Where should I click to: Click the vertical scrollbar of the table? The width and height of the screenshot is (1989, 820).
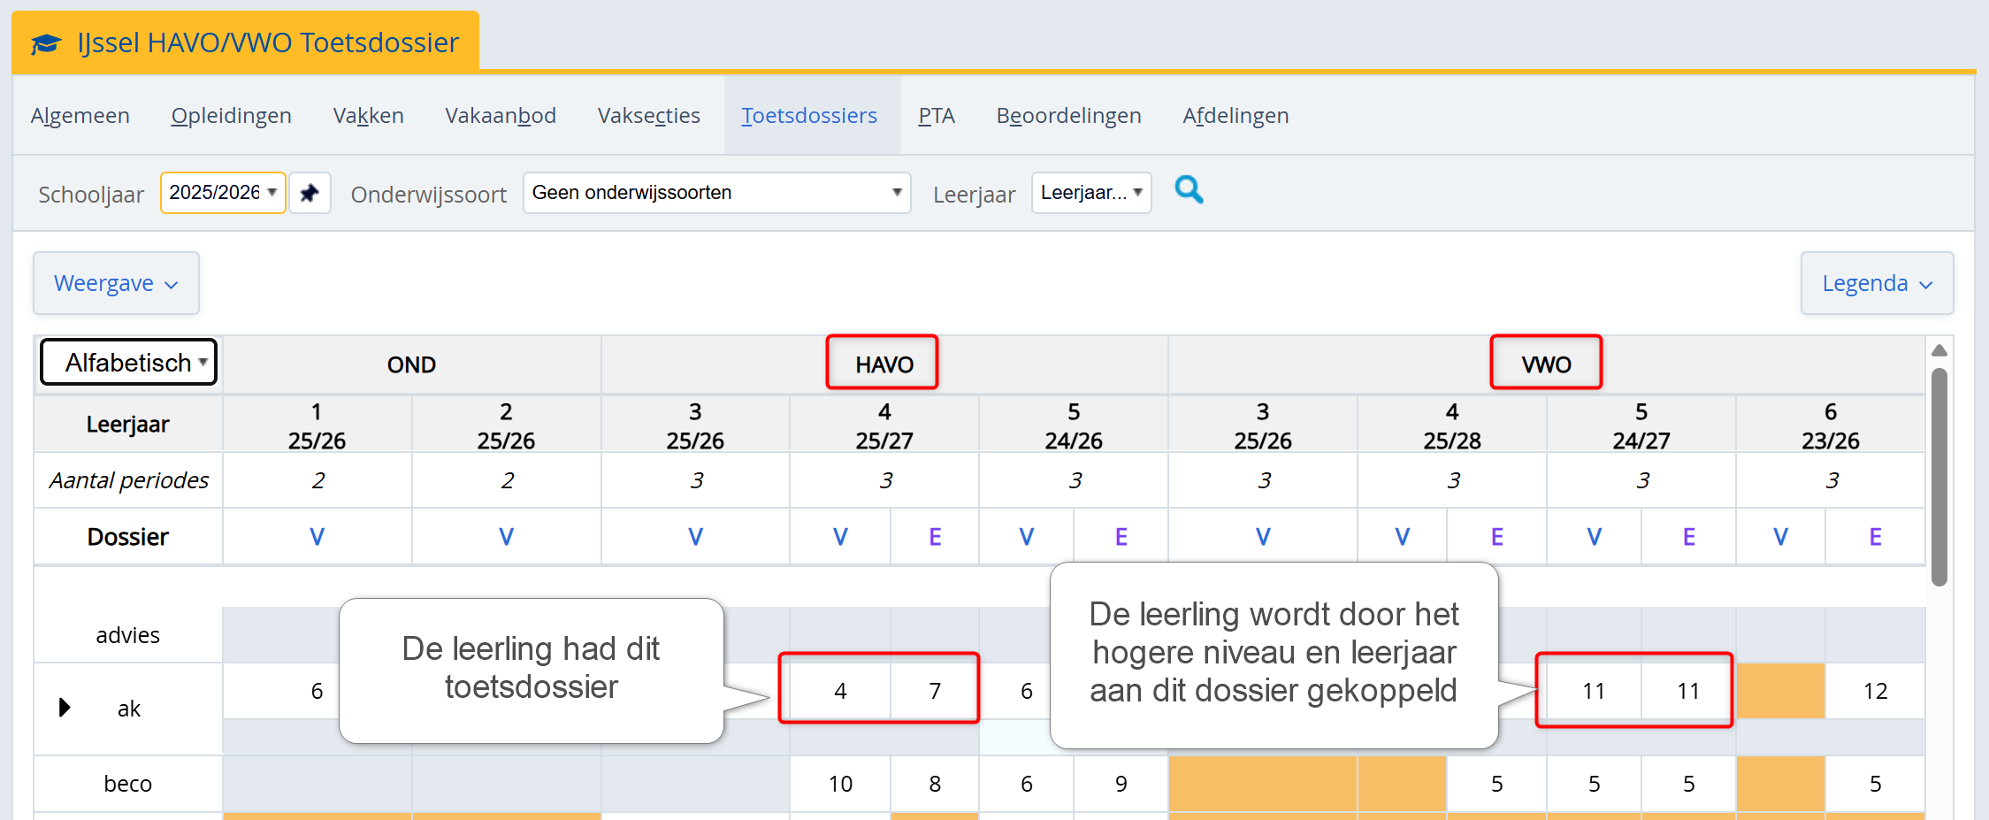[1939, 478]
